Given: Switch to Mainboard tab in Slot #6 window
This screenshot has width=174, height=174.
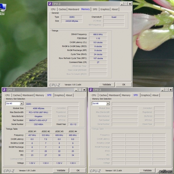Looking at the screenshot, I should [114, 95].
